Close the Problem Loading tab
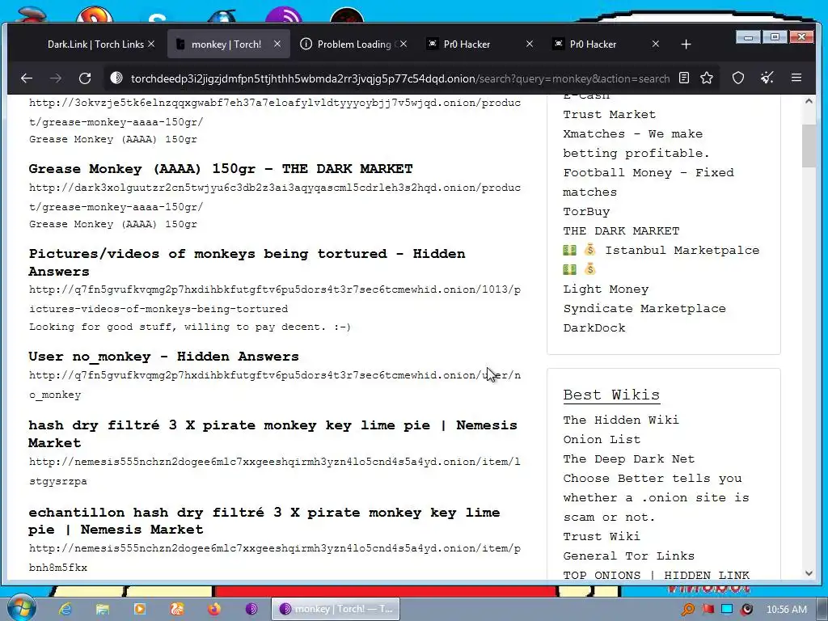This screenshot has width=828, height=621. [403, 44]
